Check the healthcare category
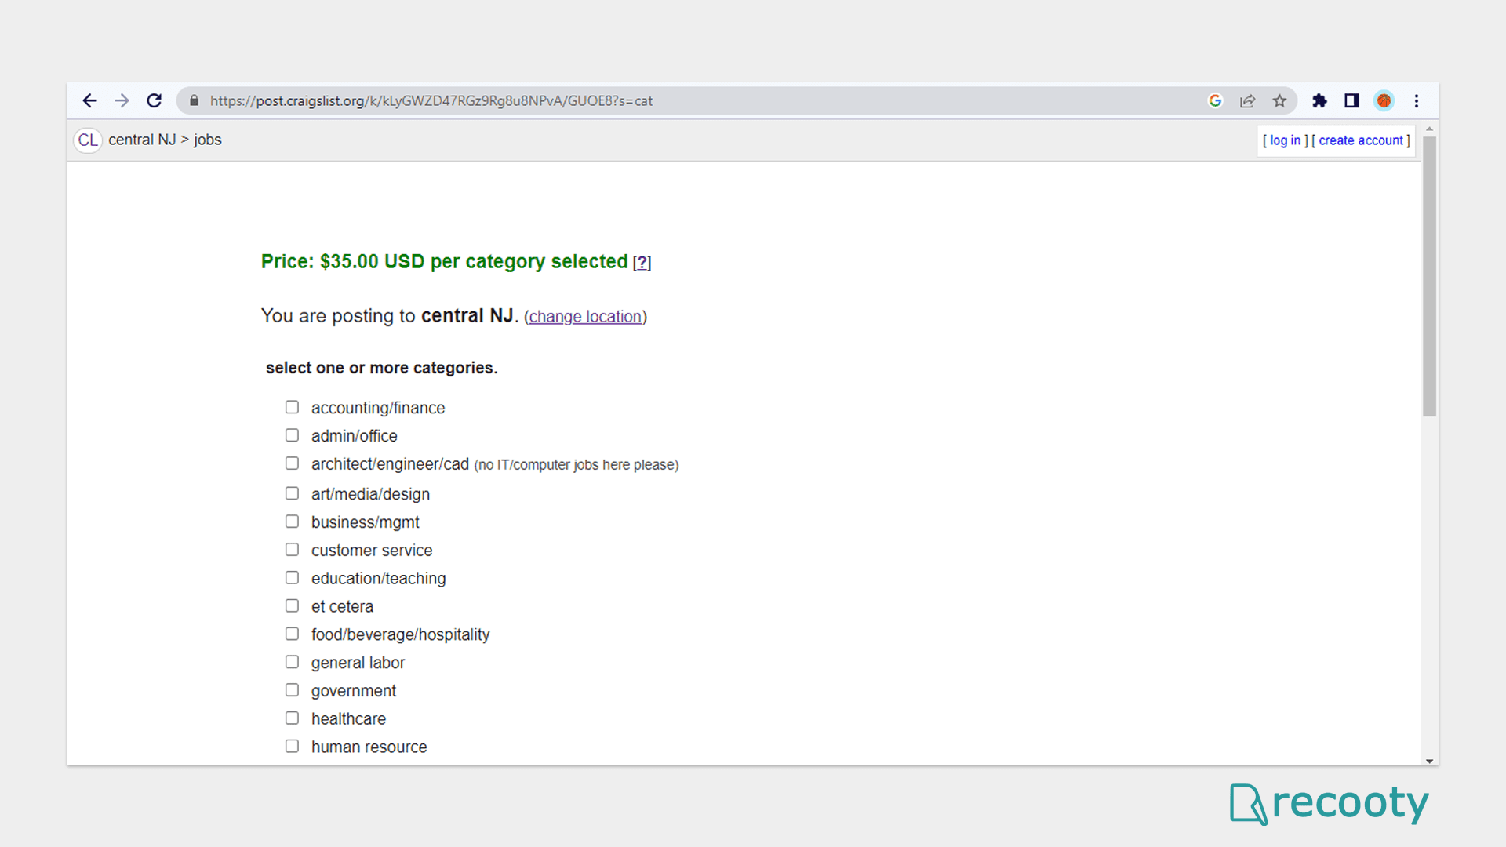 [x=292, y=718]
